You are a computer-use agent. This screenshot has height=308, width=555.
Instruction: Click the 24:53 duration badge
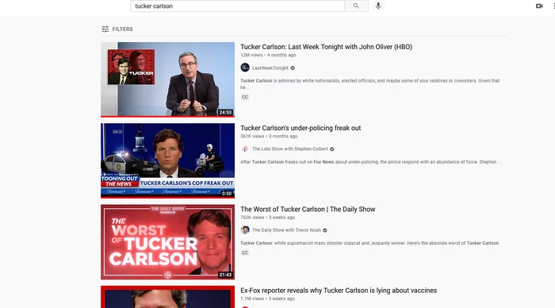point(225,113)
